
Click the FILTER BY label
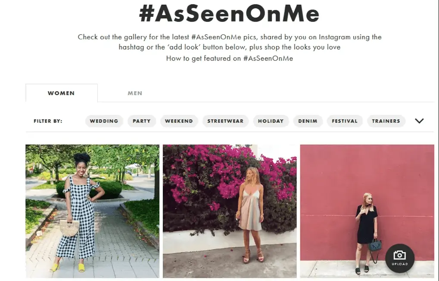47,121
